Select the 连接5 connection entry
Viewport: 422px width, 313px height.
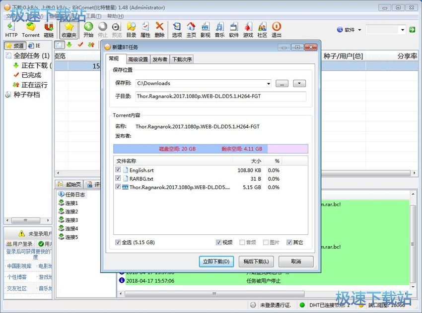69,237
